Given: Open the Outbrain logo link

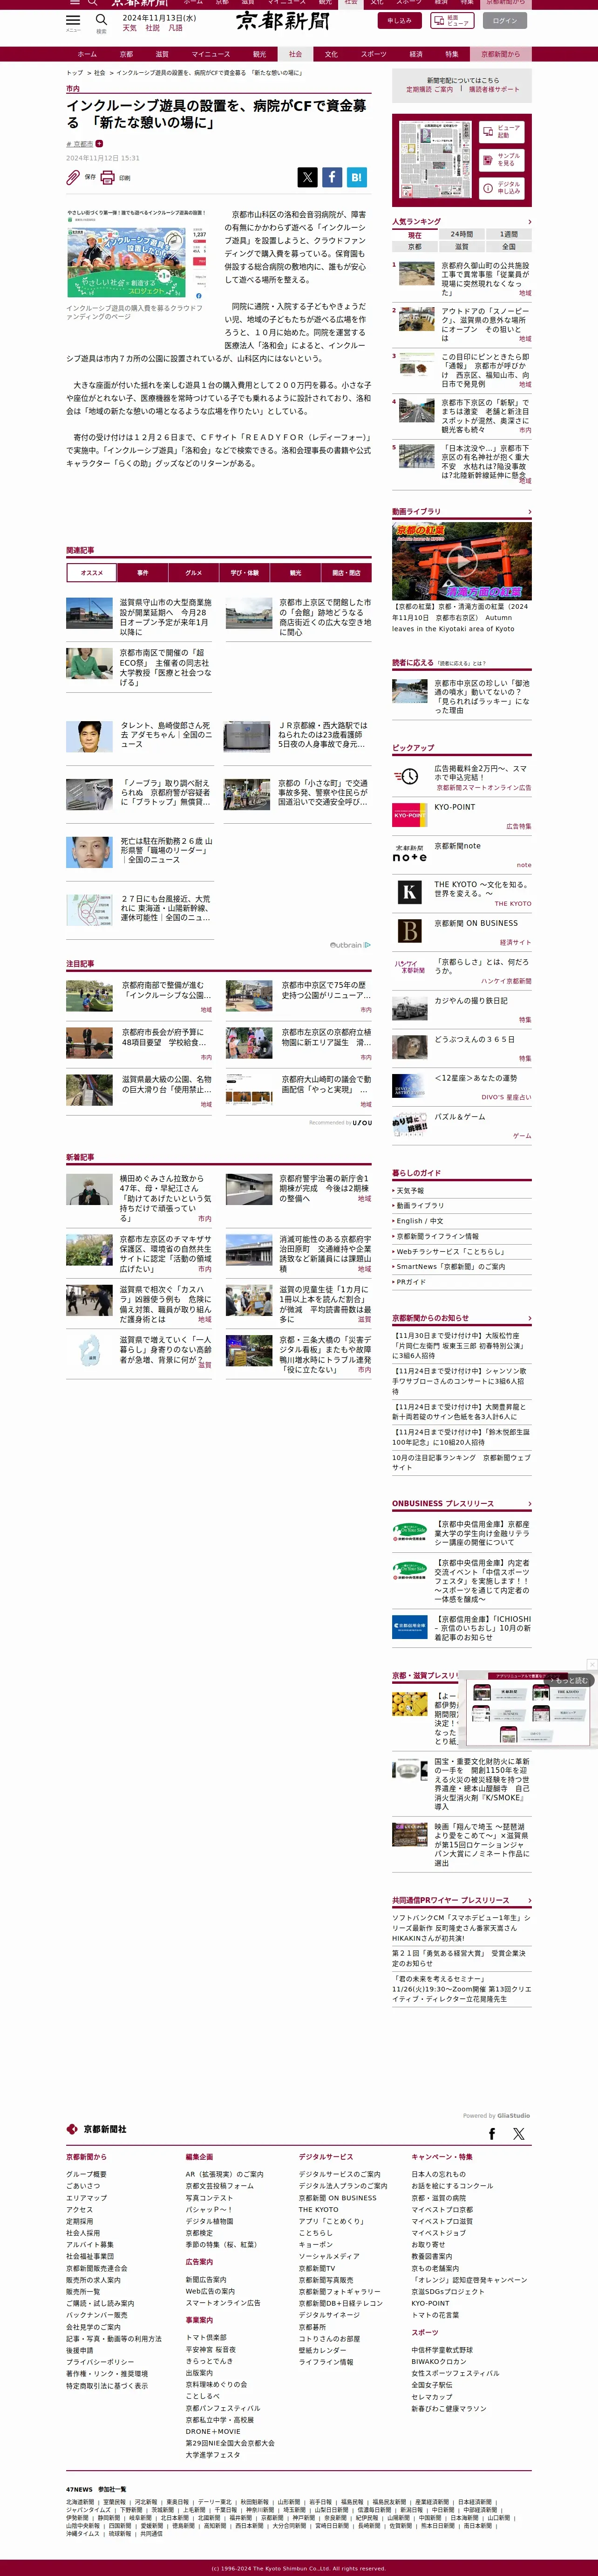Looking at the screenshot, I should click(350, 945).
